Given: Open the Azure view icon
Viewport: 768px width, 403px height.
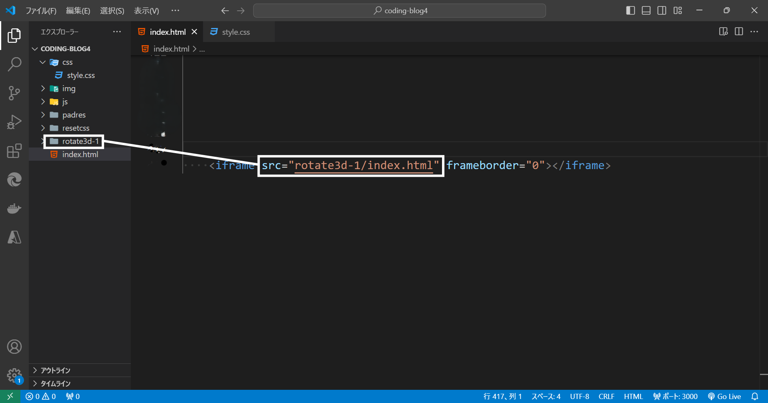Looking at the screenshot, I should [14, 237].
